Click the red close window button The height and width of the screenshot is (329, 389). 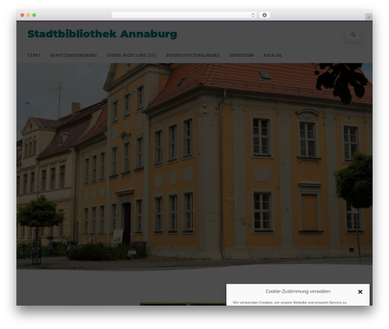point(23,16)
